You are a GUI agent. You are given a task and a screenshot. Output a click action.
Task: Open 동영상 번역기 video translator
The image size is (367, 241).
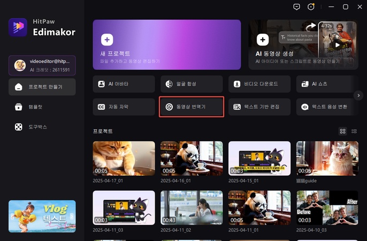click(x=191, y=107)
